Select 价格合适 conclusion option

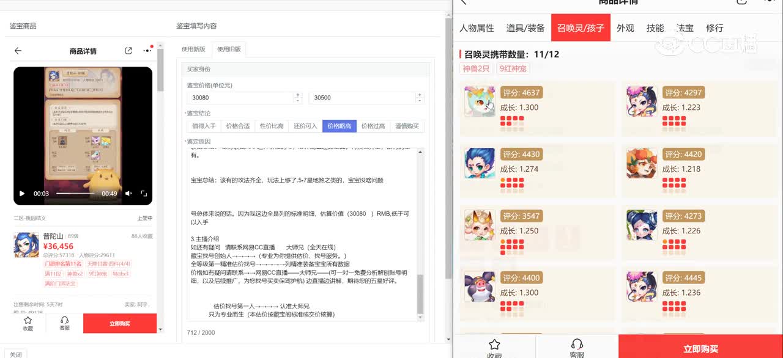coord(238,126)
